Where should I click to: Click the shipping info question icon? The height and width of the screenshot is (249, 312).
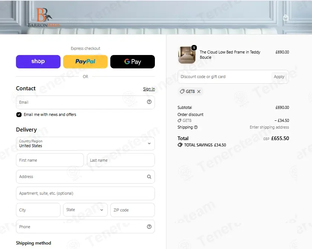click(x=196, y=127)
